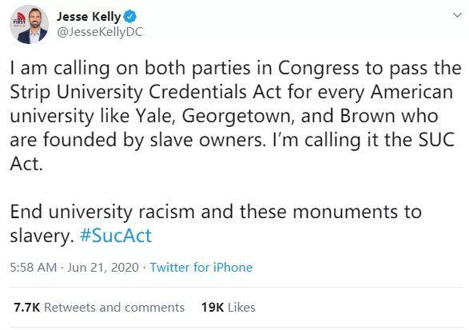Open Jesse Kelly's profile avatar
469x330 pixels.
[x=29, y=25]
